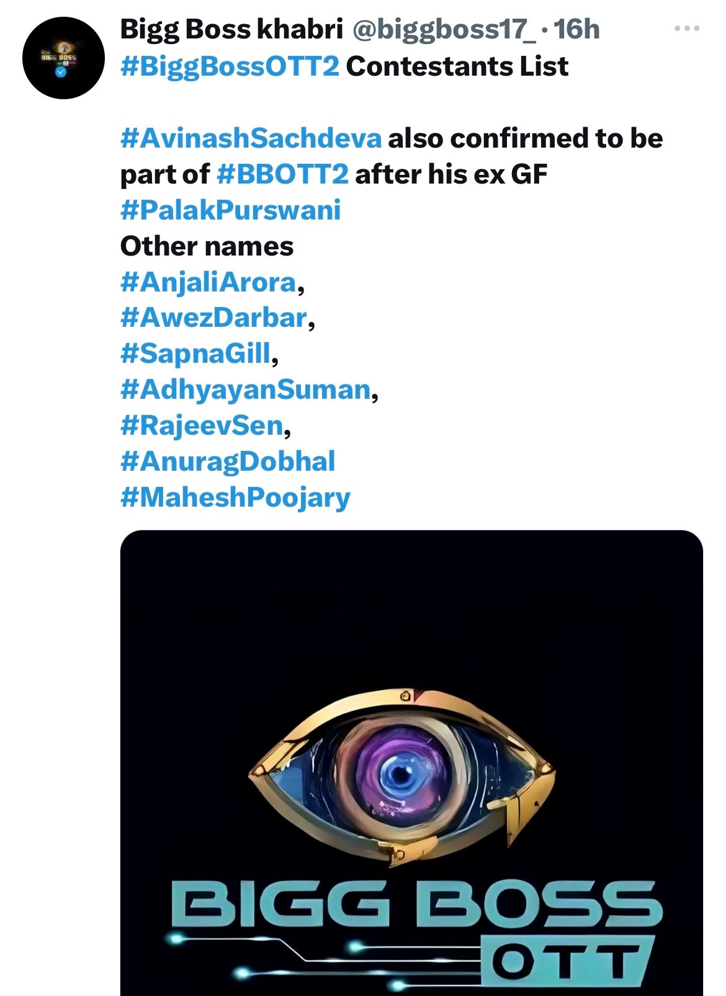The height and width of the screenshot is (996, 726).
Task: Enlarge the Bigg Boss OTT image
Action: pos(411,763)
